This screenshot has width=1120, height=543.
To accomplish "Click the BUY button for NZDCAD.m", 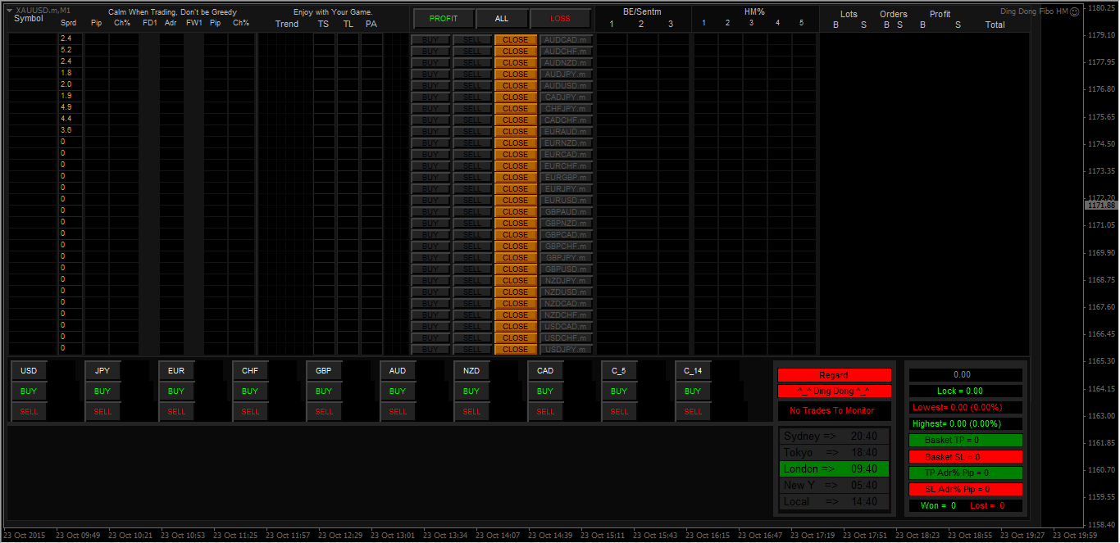I will click(430, 303).
